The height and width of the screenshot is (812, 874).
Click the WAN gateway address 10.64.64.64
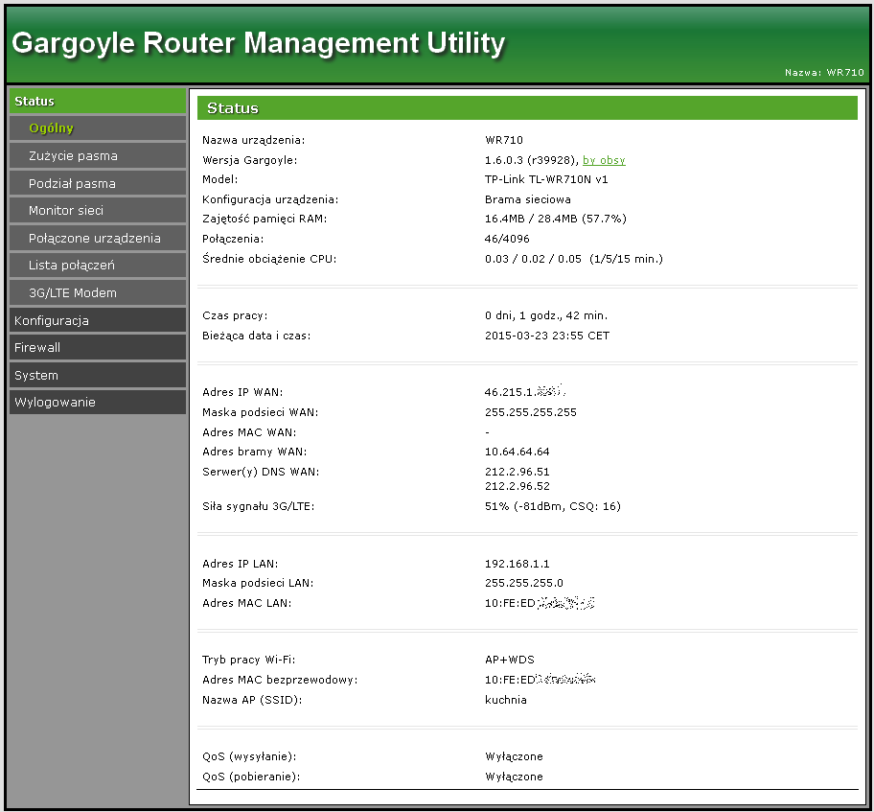coord(517,452)
